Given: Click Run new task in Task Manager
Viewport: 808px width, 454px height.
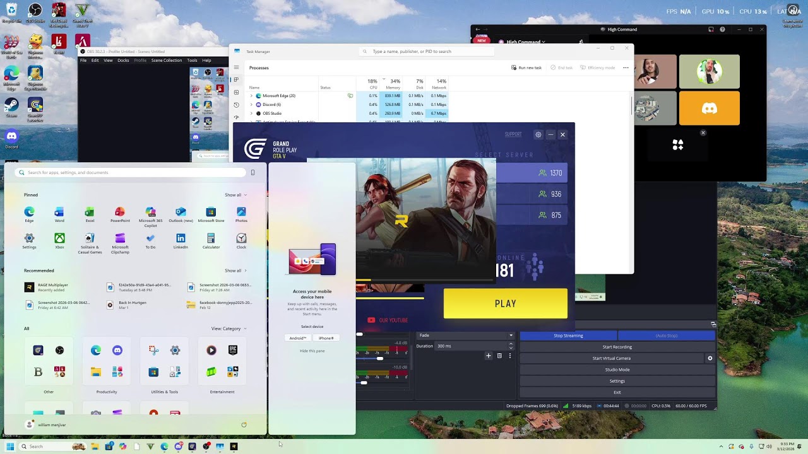Looking at the screenshot, I should click(526, 67).
